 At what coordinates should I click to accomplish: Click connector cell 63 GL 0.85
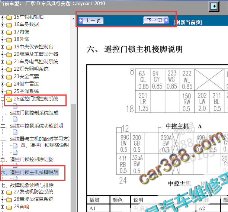pyautogui.click(x=143, y=80)
